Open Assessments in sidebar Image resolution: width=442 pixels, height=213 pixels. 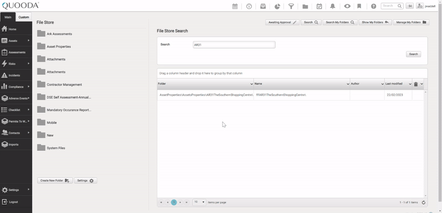coord(16,52)
